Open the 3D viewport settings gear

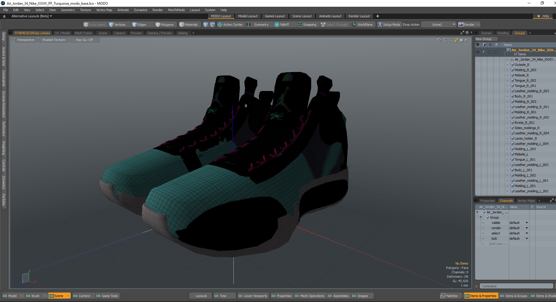(461, 40)
